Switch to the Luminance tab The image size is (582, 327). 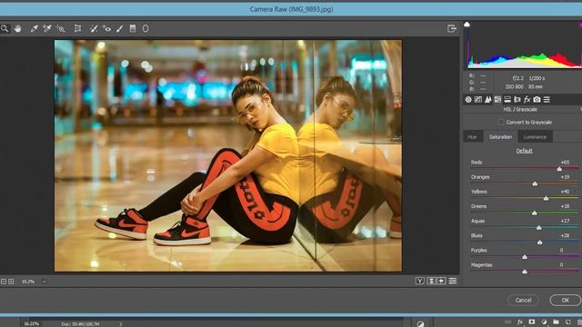[535, 137]
